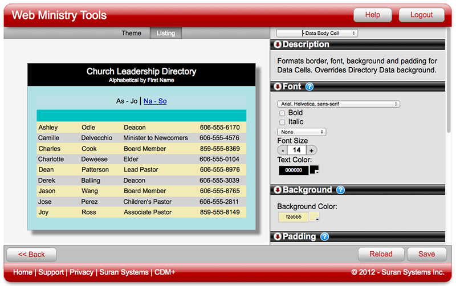
Task: Click the Text Color hex input field
Action: [293, 170]
